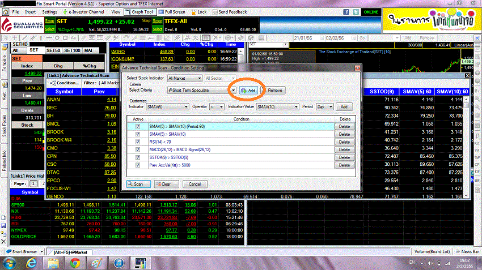Image resolution: width=482 pixels, height=270 pixels.
Task: Open the Paint app from taskbar
Action: 97,263
